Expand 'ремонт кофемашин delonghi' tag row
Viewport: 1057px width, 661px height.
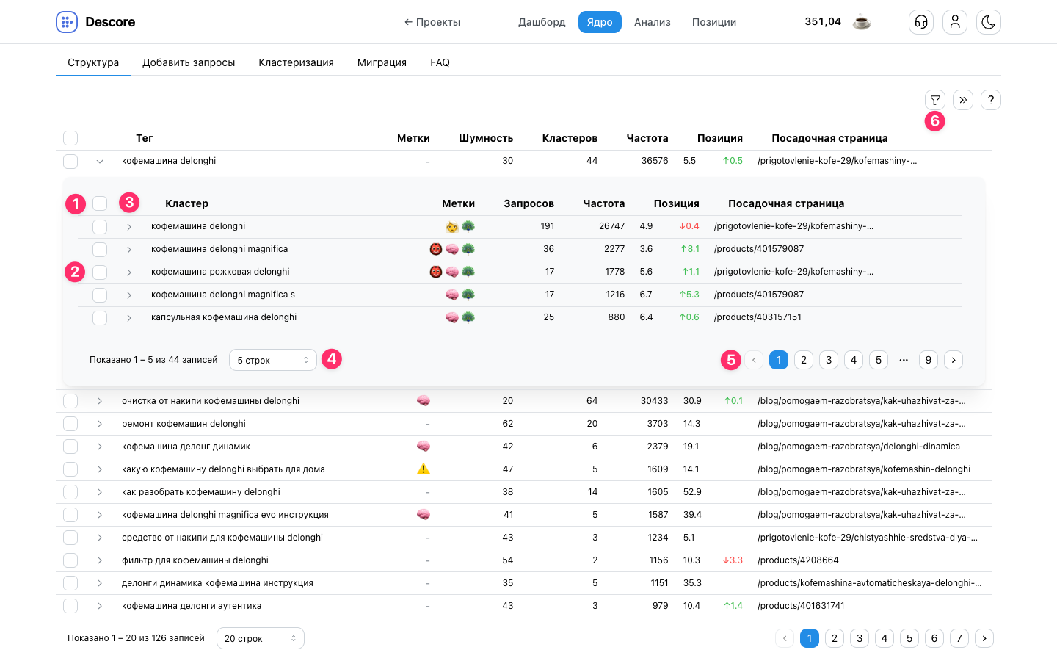click(x=100, y=424)
